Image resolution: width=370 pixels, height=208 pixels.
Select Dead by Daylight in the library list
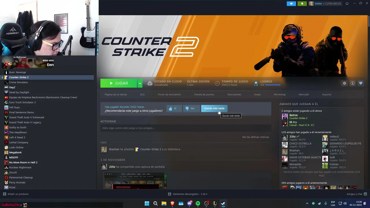click(19, 92)
